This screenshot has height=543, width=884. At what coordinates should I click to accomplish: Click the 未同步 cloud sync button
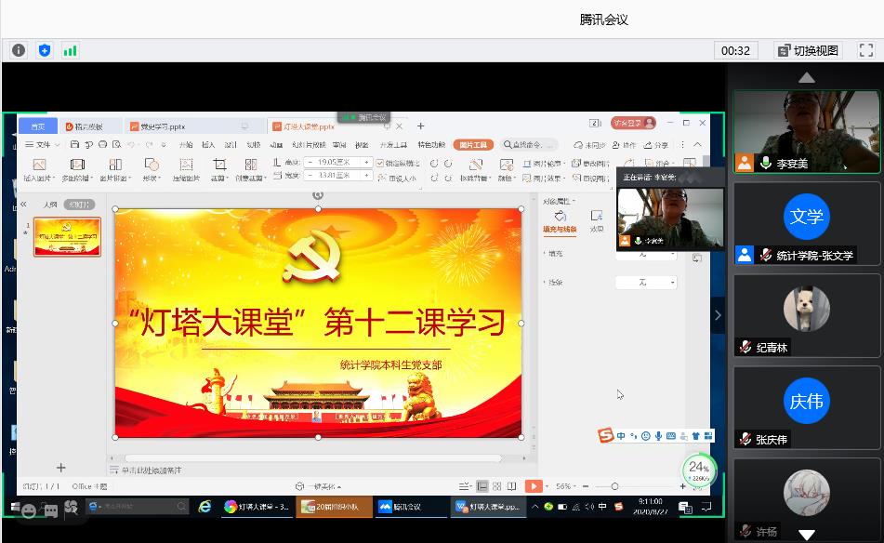(589, 145)
